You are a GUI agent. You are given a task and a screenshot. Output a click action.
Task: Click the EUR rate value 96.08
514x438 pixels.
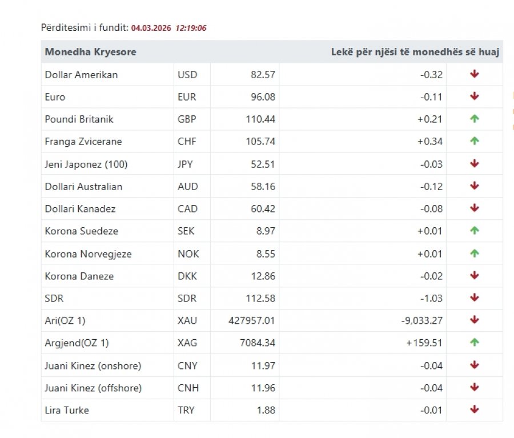coord(263,97)
